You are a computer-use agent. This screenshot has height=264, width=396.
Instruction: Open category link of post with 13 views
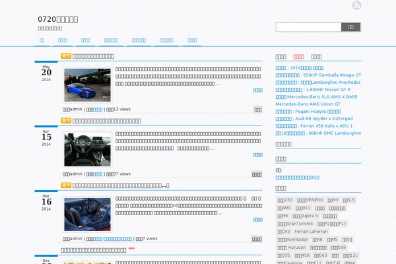coord(98,110)
